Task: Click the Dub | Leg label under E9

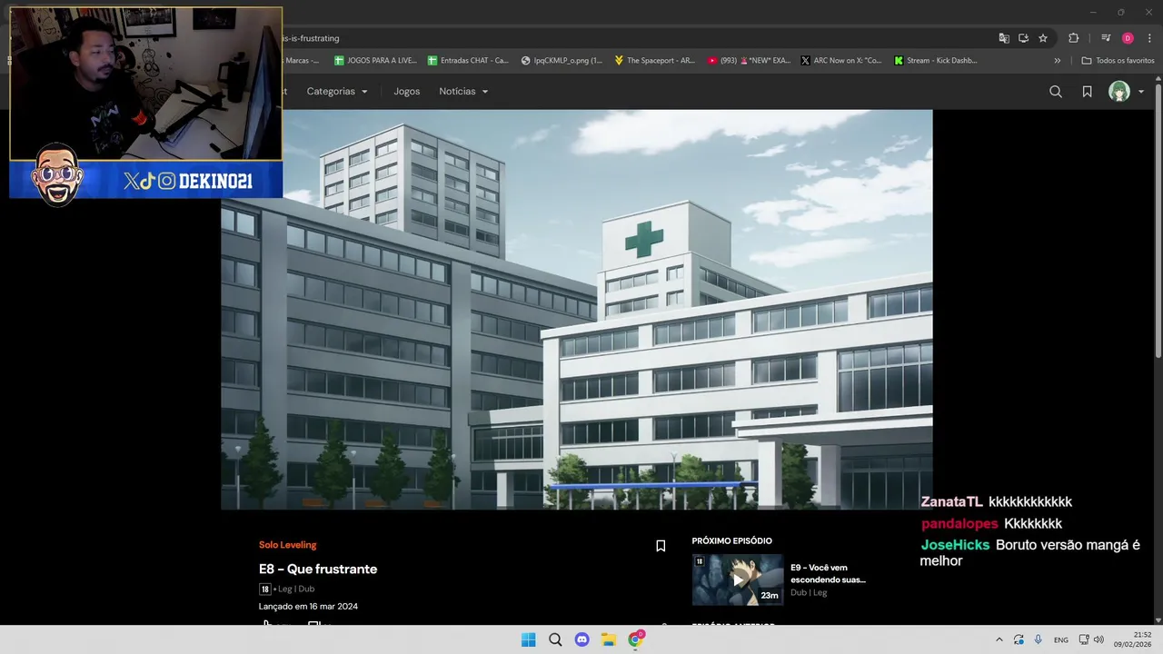Action: click(x=809, y=592)
